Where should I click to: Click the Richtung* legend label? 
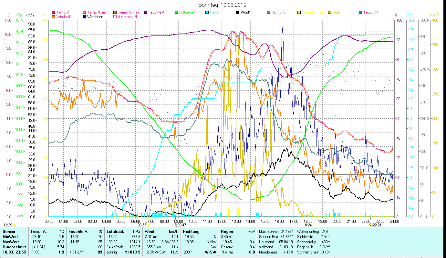click(x=279, y=12)
